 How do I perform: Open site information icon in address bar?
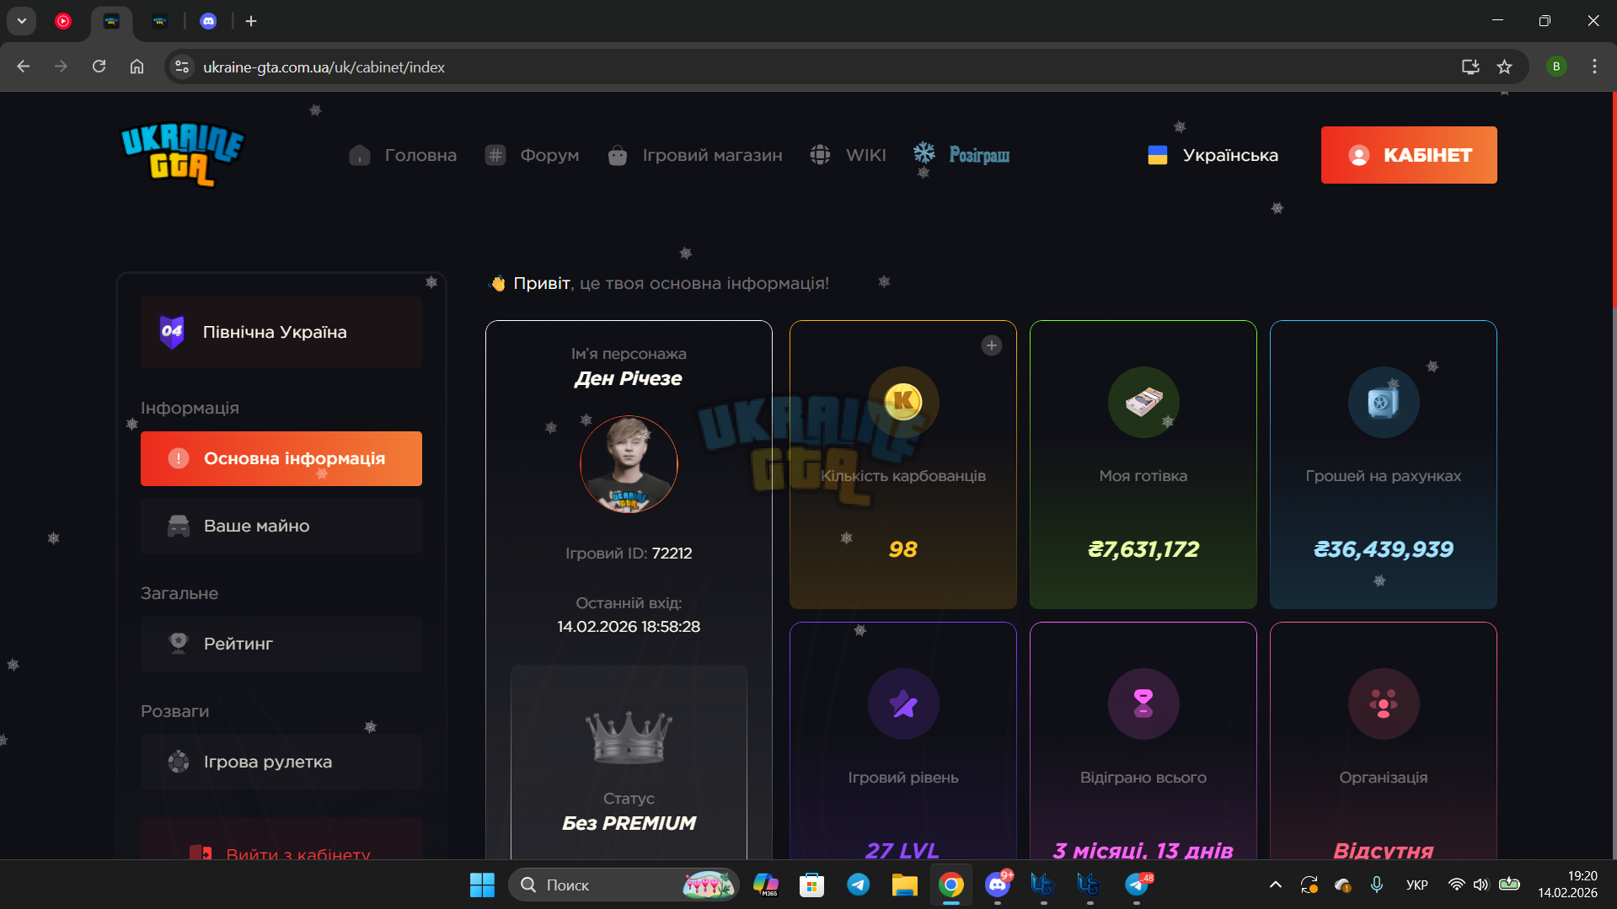[182, 67]
